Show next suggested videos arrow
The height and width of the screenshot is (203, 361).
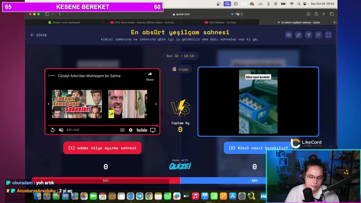tap(156, 104)
